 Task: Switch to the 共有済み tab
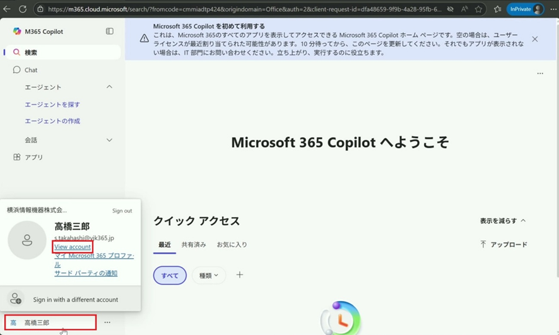pos(194,245)
